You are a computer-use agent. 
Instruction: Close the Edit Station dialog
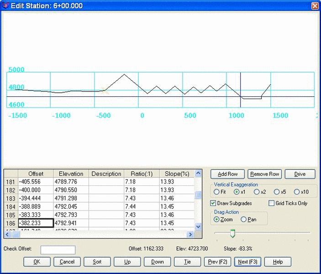click(x=315, y=5)
